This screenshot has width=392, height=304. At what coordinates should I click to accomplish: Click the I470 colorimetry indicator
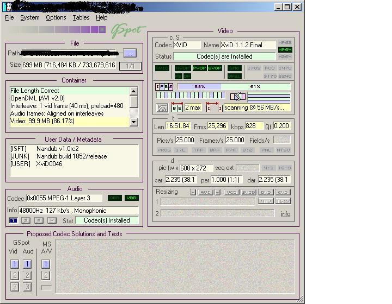tap(285, 68)
